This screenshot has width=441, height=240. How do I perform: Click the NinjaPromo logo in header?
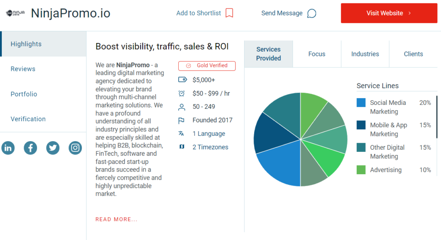[15, 13]
